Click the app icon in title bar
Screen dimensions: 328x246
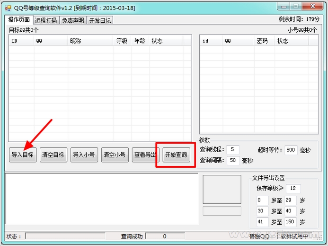[8, 8]
